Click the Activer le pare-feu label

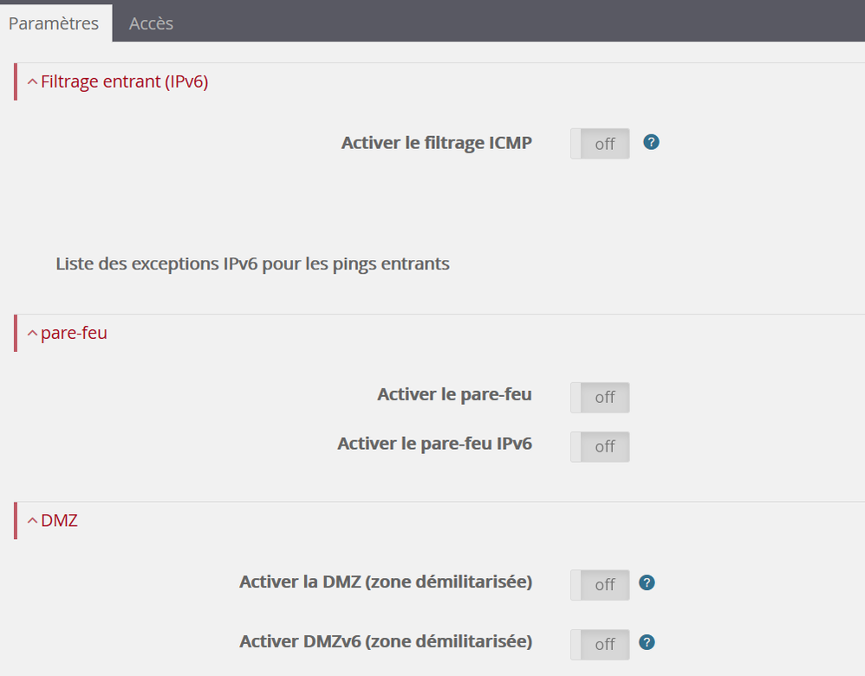point(453,393)
